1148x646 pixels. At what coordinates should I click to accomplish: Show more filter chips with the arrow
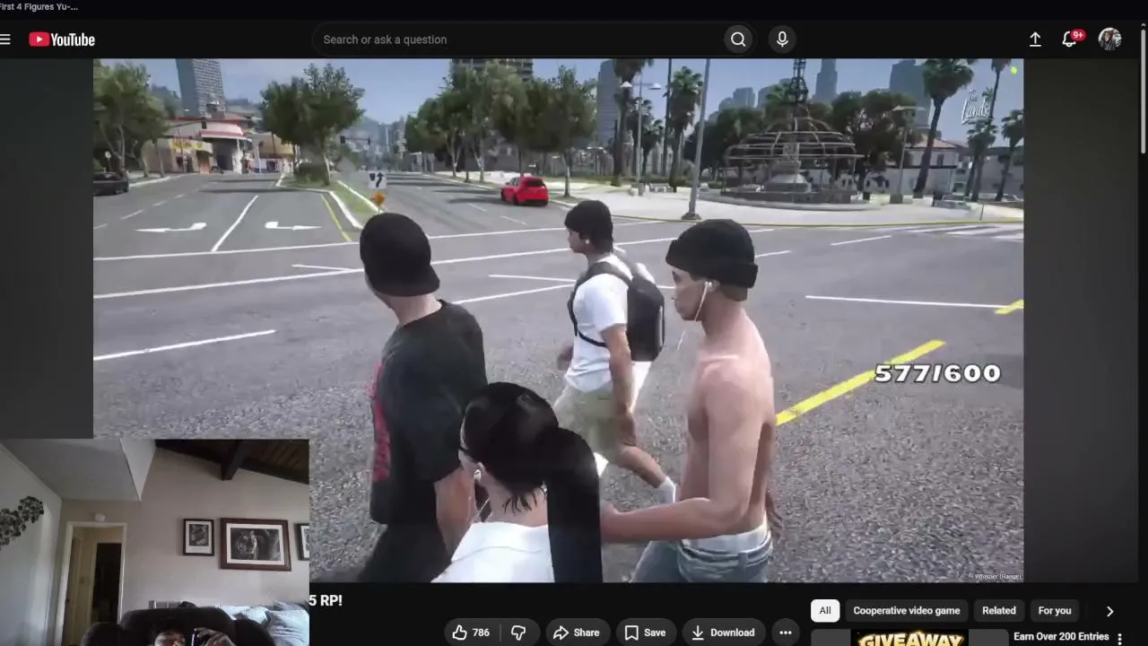[1109, 611]
